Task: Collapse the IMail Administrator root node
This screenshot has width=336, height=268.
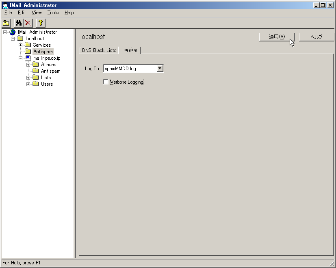Action: click(x=5, y=32)
